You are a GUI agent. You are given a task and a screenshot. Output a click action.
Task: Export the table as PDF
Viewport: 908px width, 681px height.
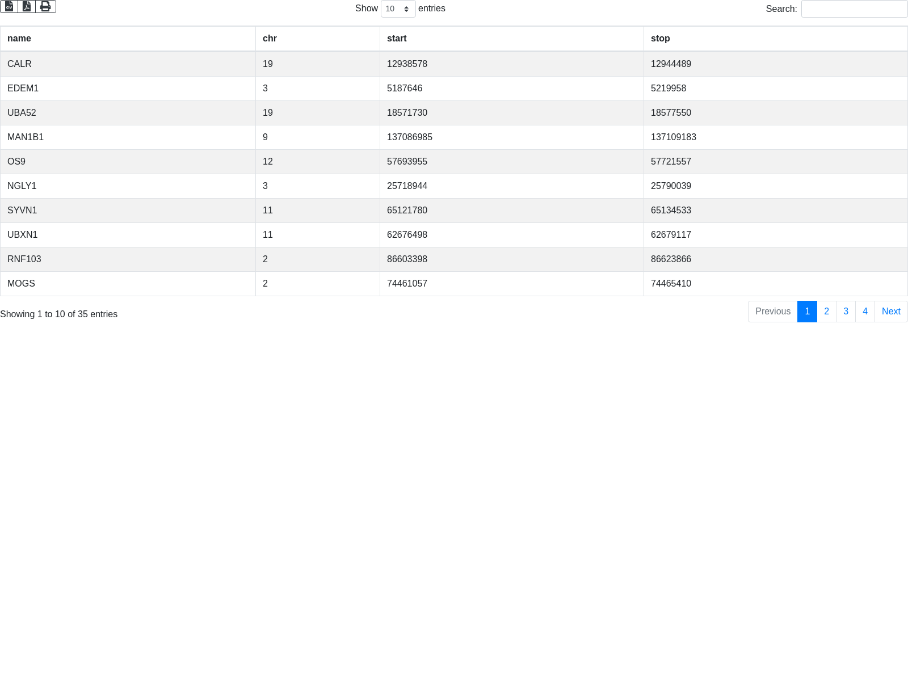pos(27,6)
